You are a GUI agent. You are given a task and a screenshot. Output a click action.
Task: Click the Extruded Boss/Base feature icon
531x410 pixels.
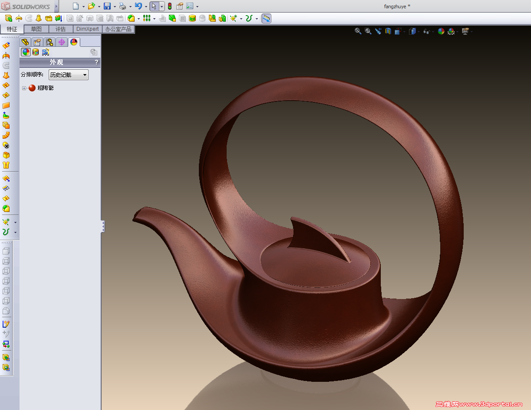point(9,18)
